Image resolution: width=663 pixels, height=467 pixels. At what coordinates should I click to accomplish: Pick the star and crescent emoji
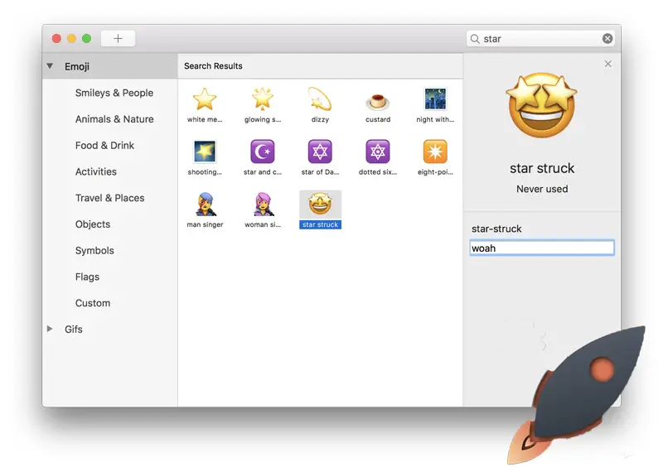pyautogui.click(x=262, y=152)
